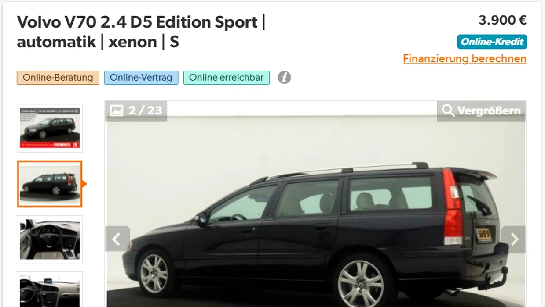
Task: Select the first car thumbnail with red banner
Action: (x=50, y=128)
